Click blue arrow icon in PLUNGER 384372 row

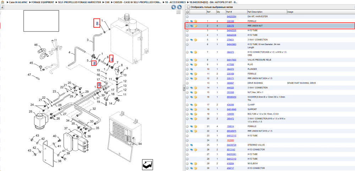tap(191, 69)
